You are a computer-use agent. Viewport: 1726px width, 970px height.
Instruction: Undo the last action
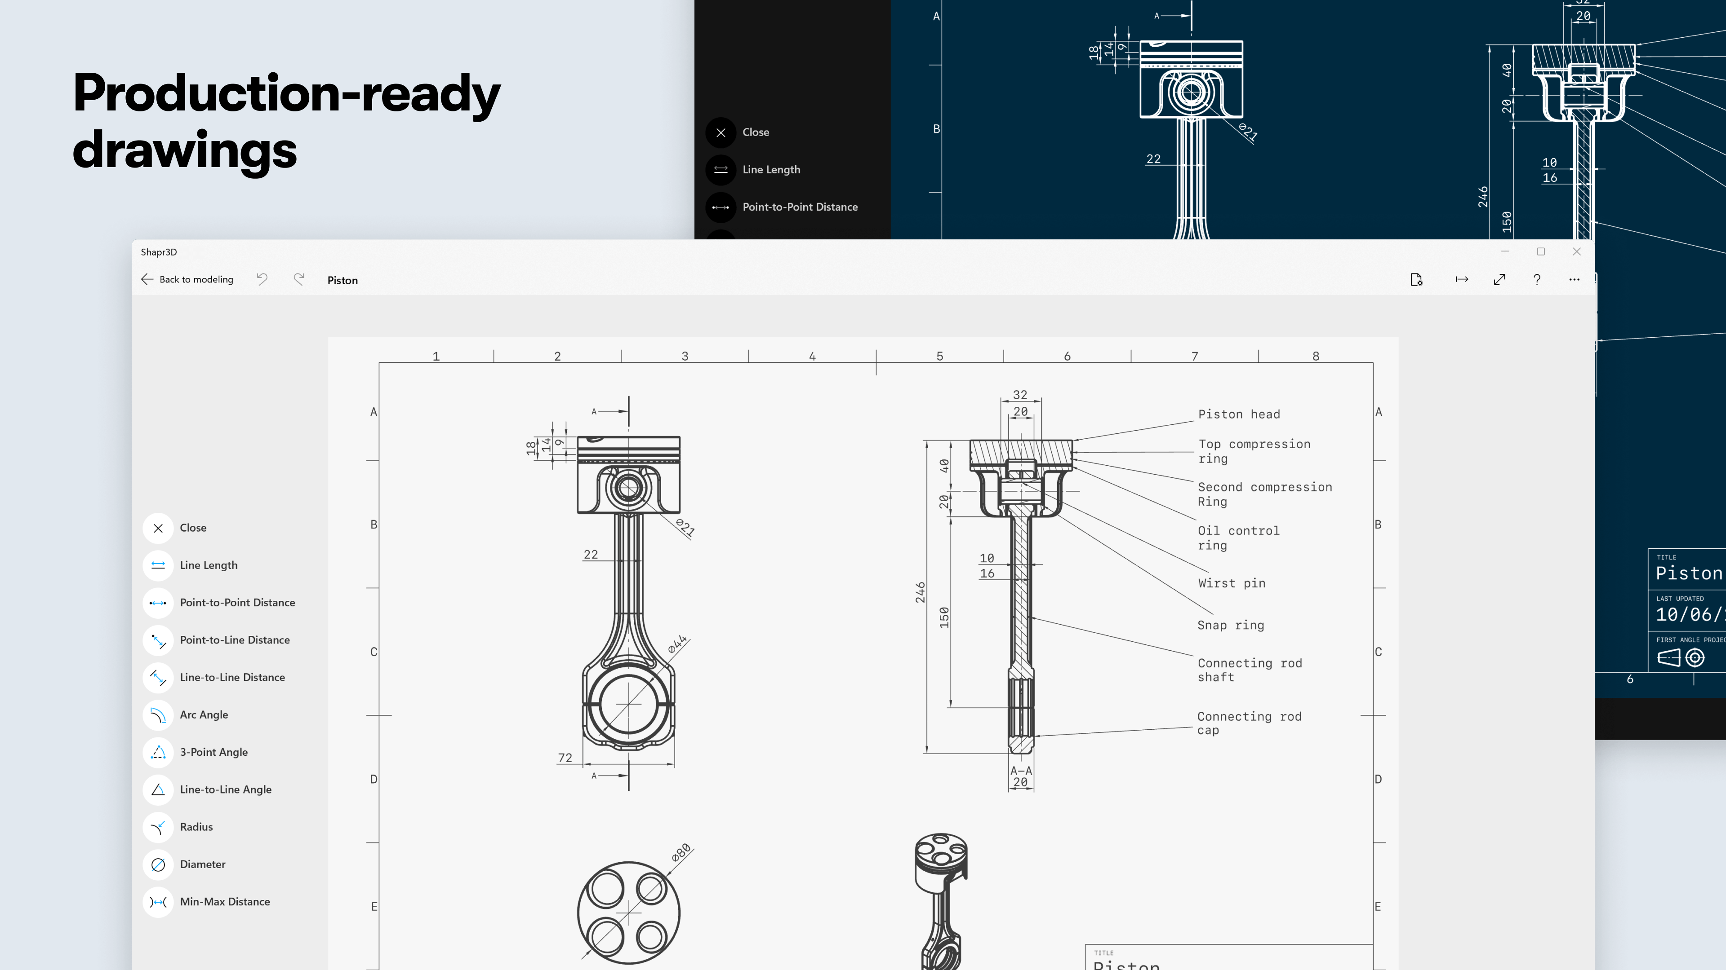click(262, 280)
